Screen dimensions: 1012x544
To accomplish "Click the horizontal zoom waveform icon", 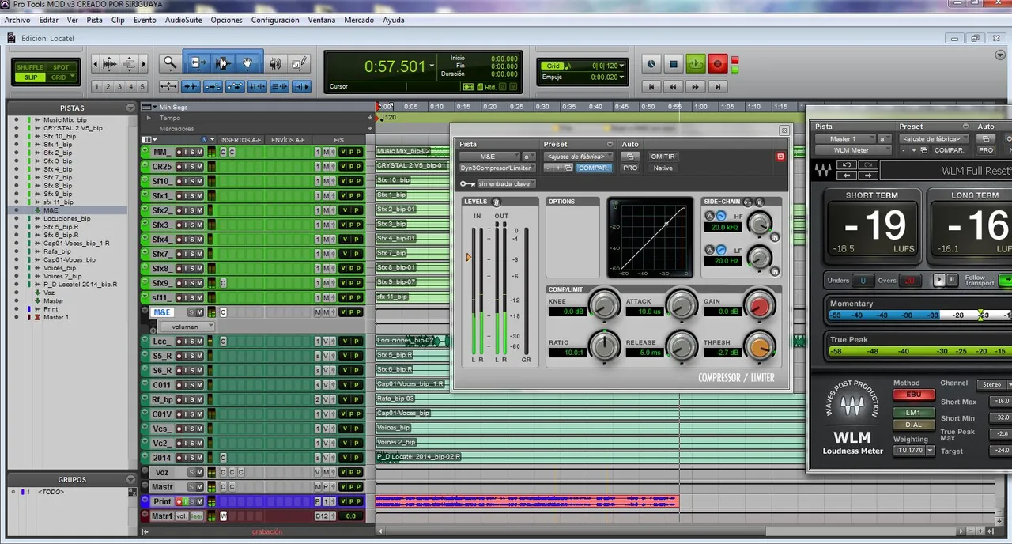I will (x=109, y=63).
